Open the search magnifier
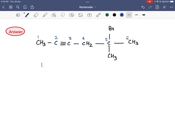The height and width of the screenshot is (131, 175). [x=18, y=7]
